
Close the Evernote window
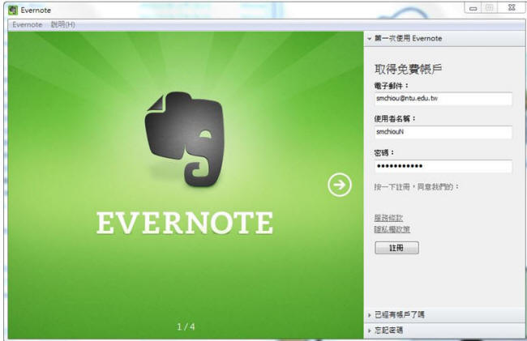(512, 8)
